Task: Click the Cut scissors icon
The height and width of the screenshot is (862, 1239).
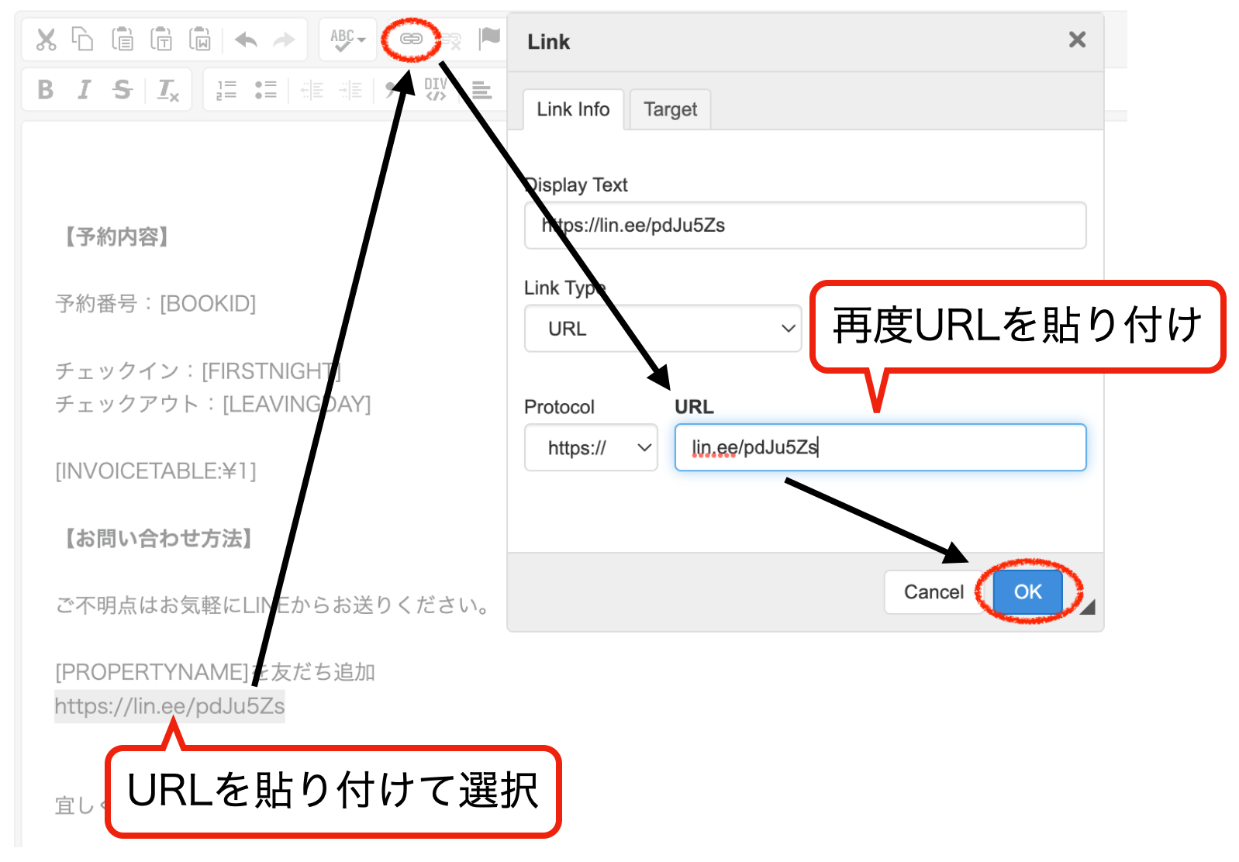Action: coord(46,39)
